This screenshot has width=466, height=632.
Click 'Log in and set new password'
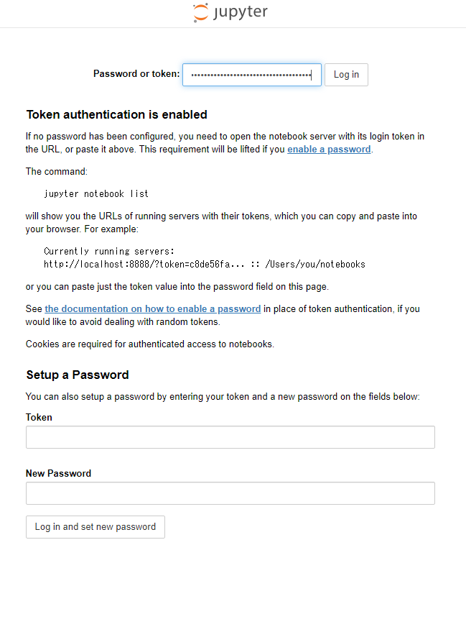(95, 527)
